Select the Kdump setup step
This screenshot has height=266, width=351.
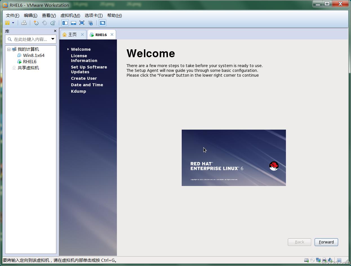pyautogui.click(x=78, y=91)
